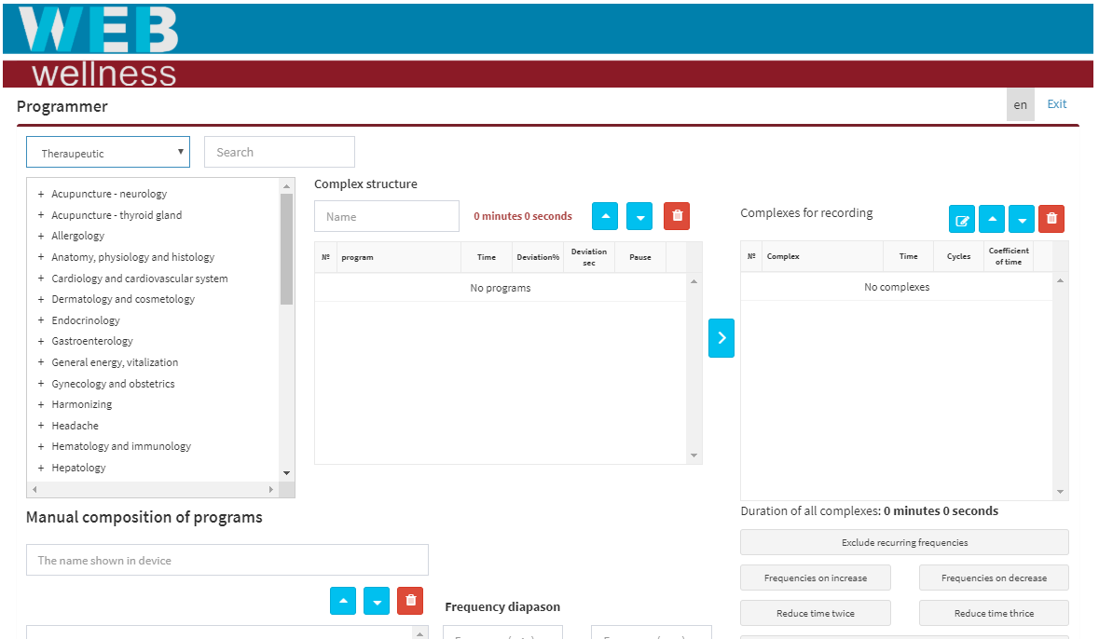Image resolution: width=1099 pixels, height=639 pixels.
Task: Click edit icon in Complexes for recording
Action: pyautogui.click(x=962, y=220)
